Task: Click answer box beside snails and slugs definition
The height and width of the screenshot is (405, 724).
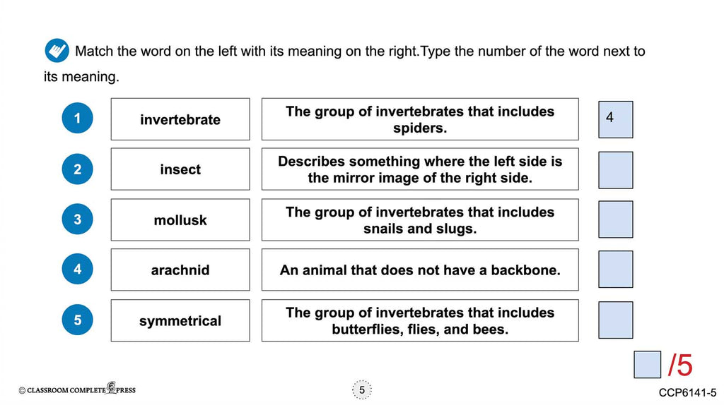Action: point(615,219)
